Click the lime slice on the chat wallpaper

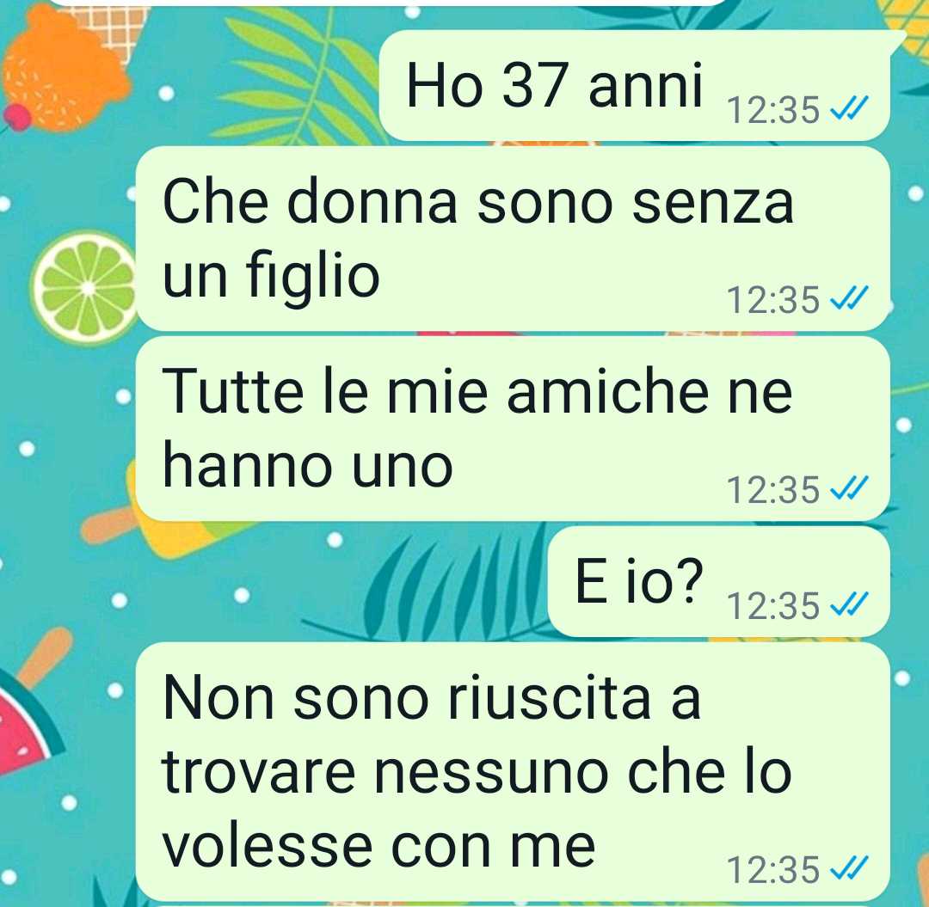coord(86,288)
